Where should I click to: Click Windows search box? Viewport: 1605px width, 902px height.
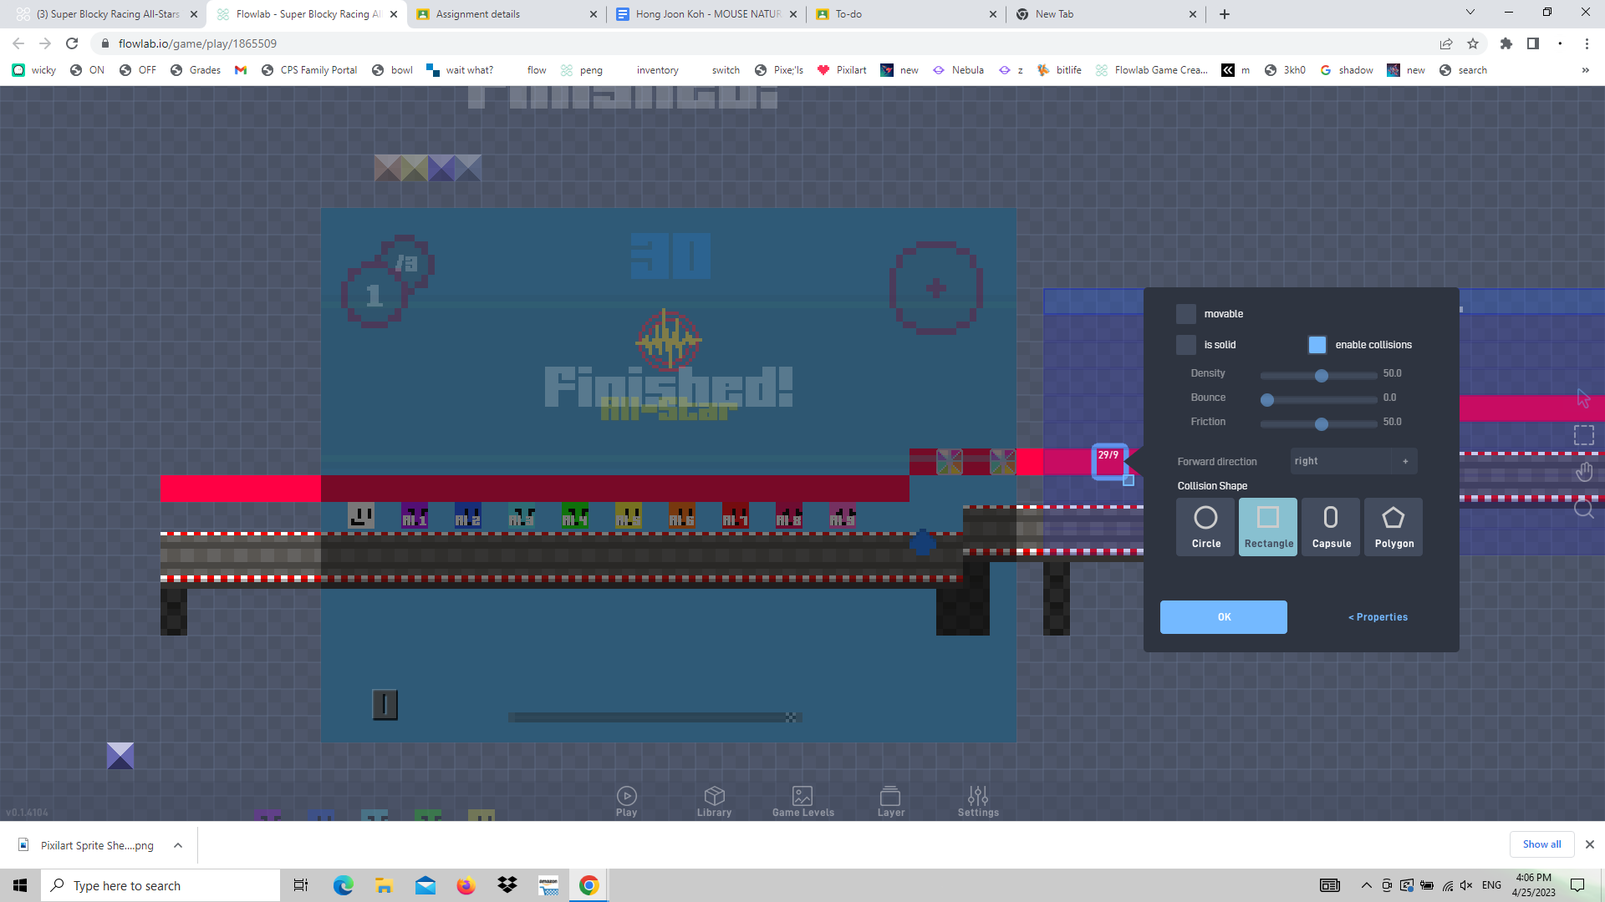click(x=160, y=885)
